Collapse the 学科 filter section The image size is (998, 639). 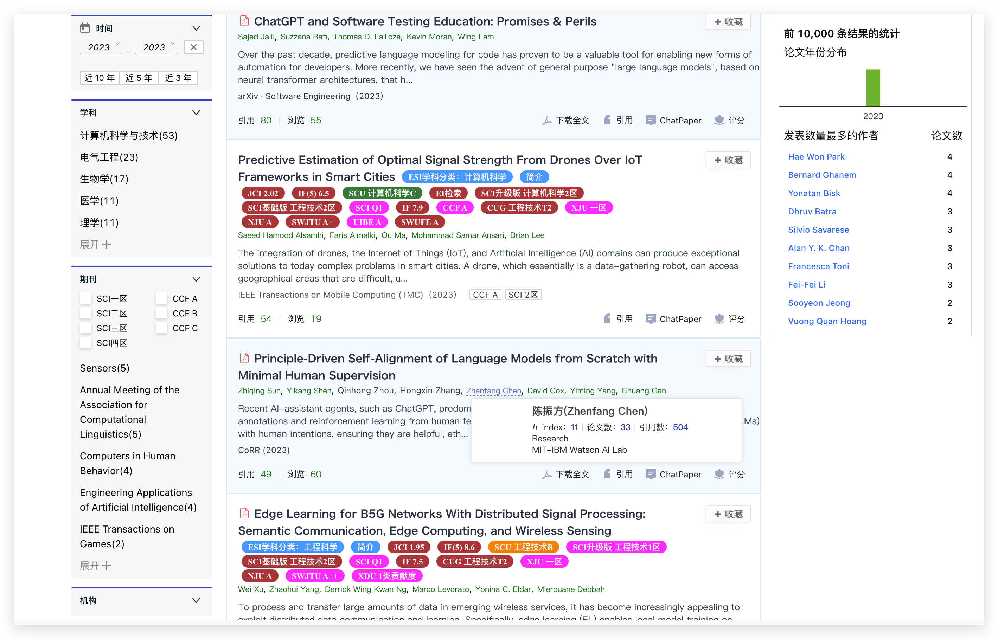[x=196, y=113]
